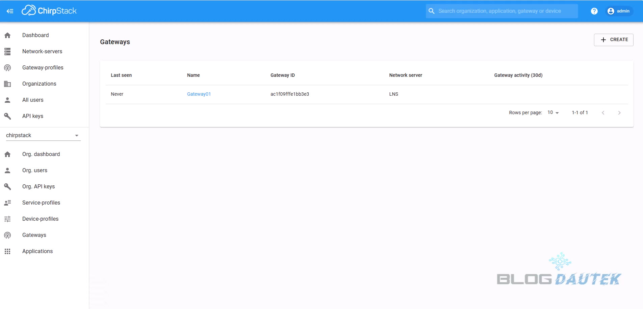Click the Gateway-profiles antenna icon
The height and width of the screenshot is (309, 643).
click(x=7, y=68)
